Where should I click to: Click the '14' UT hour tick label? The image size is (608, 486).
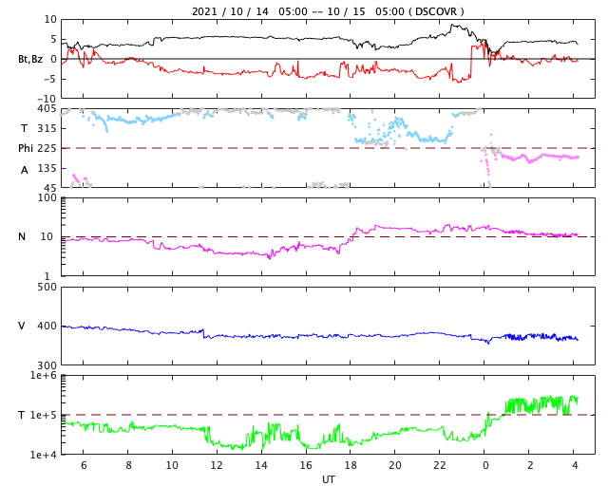click(261, 465)
